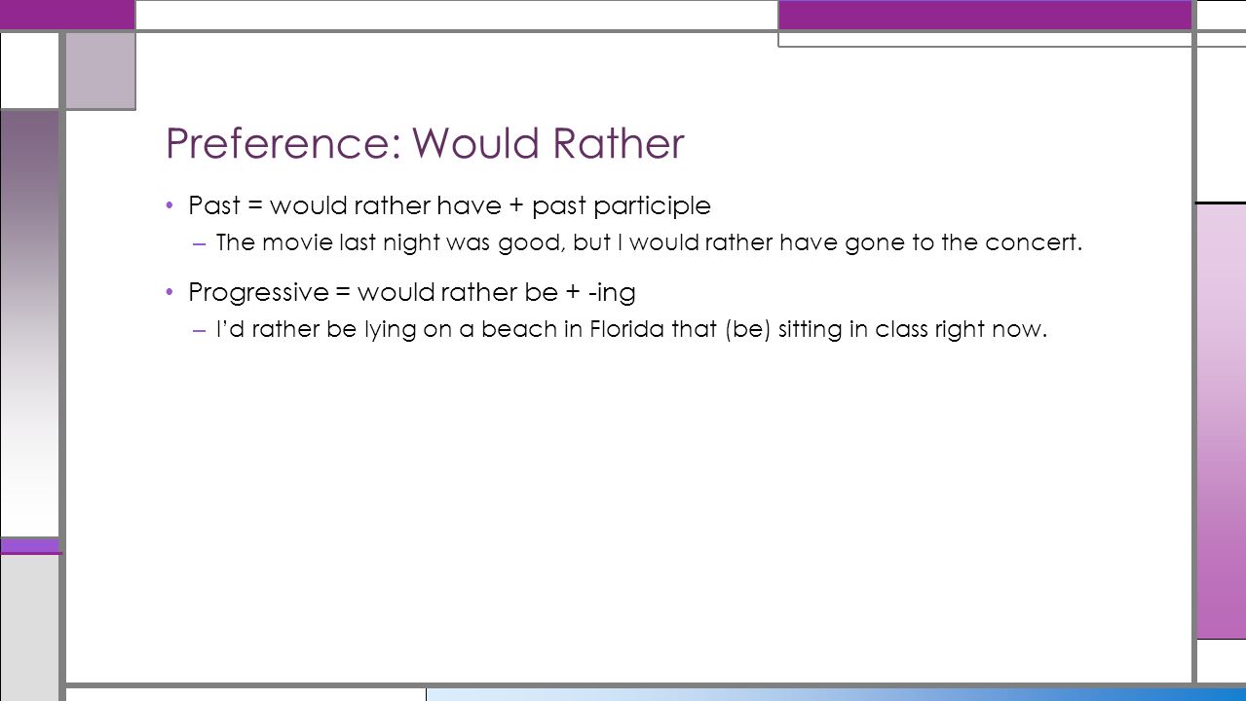Select the bullet 'Past = would rather have + past participle'
Image resolution: width=1246 pixels, height=701 pixels.
click(449, 205)
